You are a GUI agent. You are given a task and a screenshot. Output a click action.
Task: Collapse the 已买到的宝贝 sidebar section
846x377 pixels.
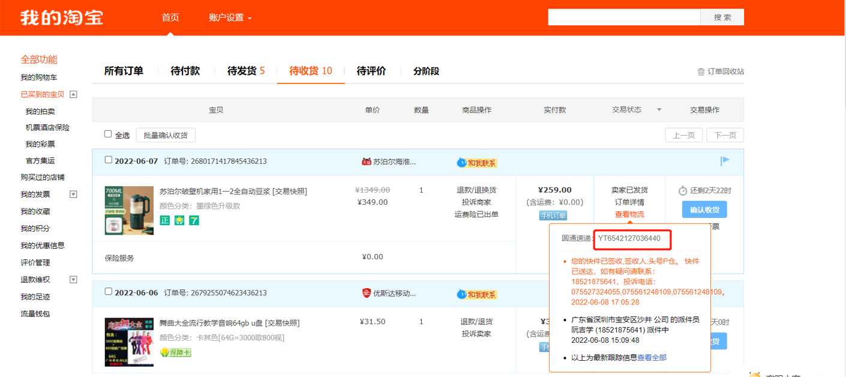pos(74,94)
